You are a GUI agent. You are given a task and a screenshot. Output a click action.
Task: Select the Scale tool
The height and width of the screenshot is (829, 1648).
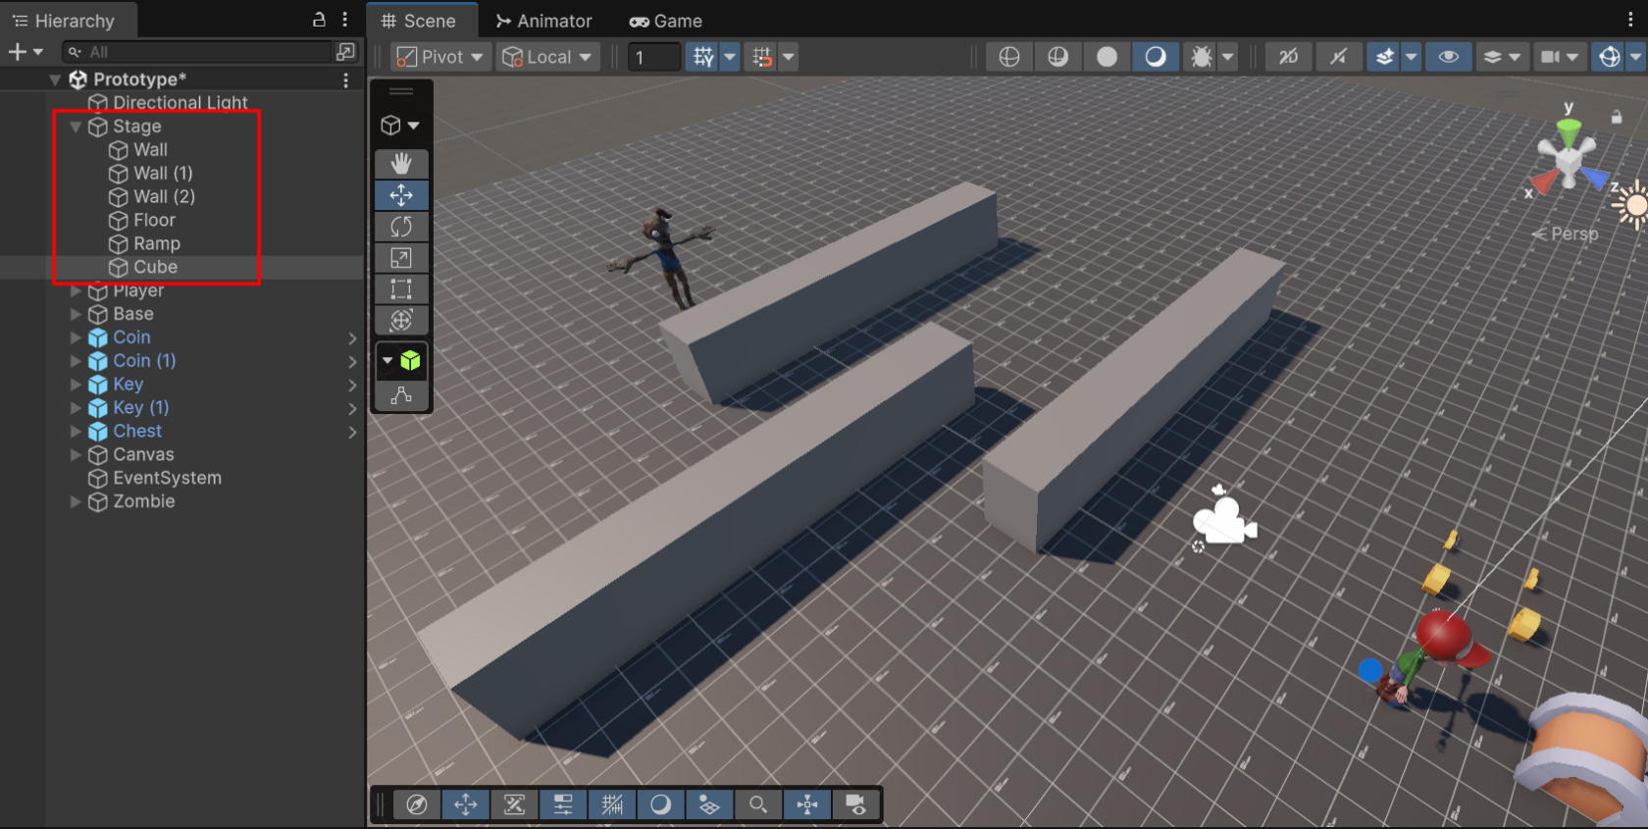coord(401,258)
